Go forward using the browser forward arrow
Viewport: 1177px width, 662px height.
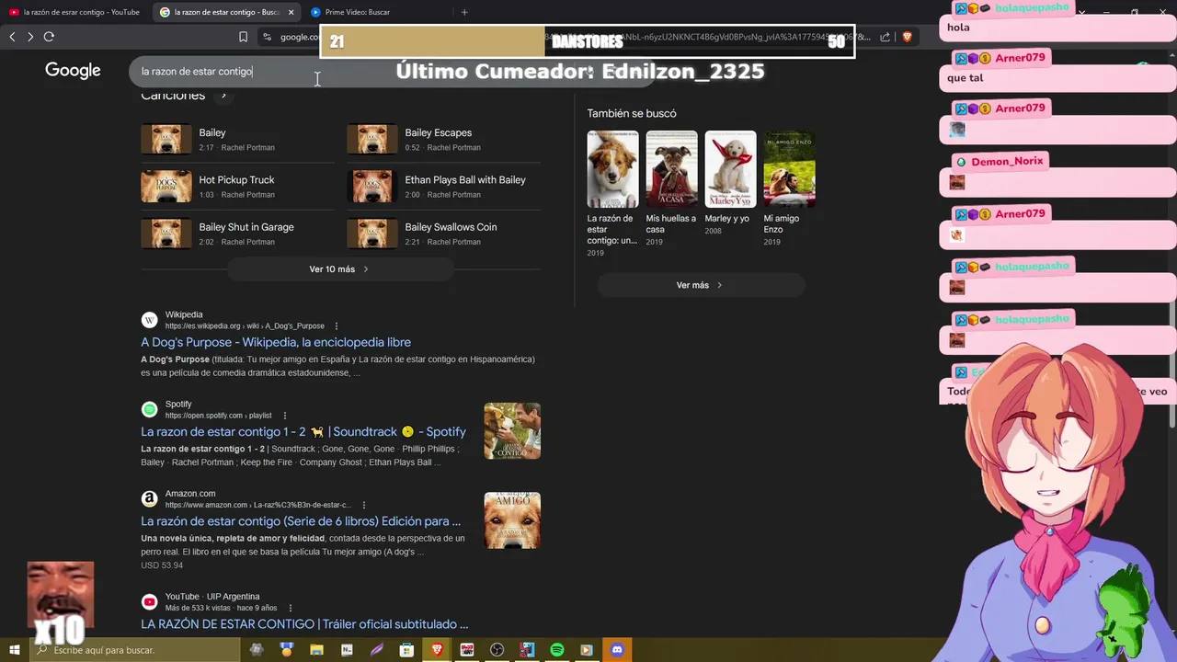point(30,37)
